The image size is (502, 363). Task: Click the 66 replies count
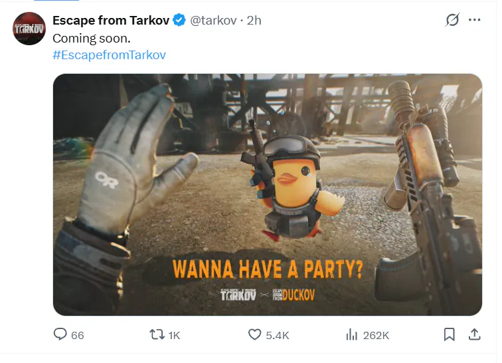(x=78, y=335)
